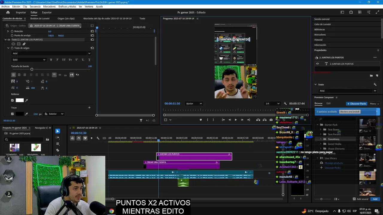Apply Small Caps text style
This screenshot has width=383, height=215.
tap(70, 60)
